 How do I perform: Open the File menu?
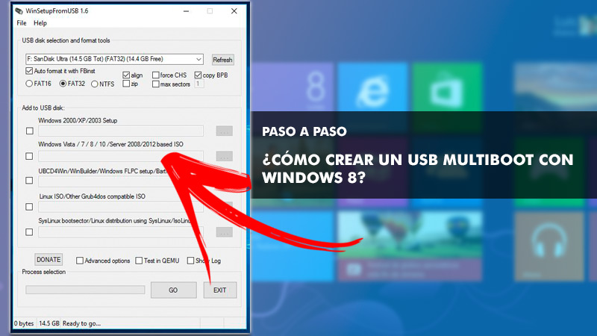[22, 23]
